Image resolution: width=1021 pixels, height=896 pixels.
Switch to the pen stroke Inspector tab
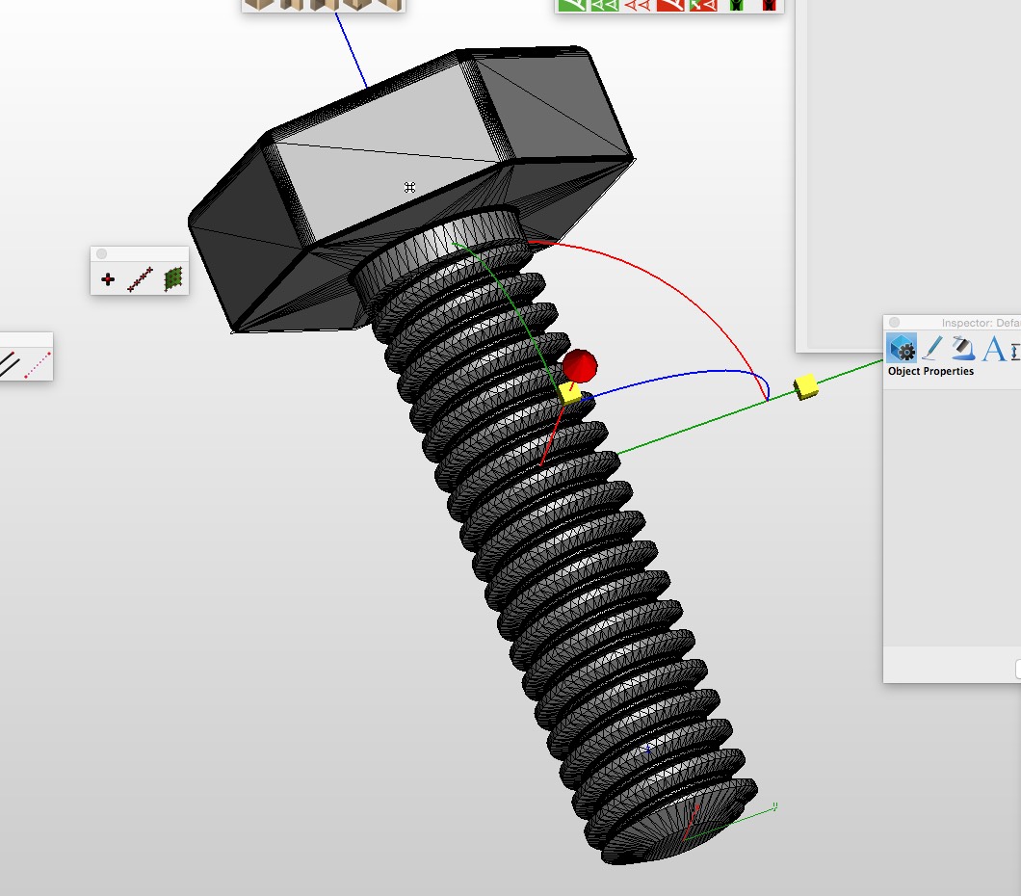pos(932,348)
